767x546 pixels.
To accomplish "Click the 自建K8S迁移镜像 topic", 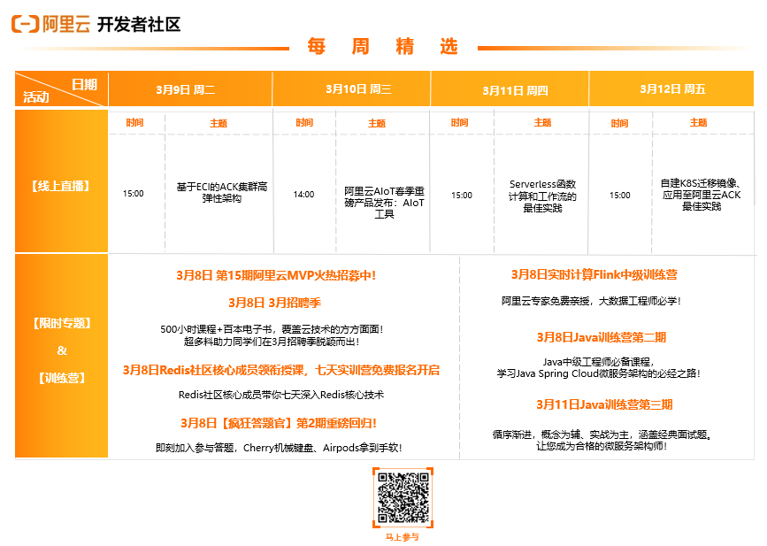I will click(702, 195).
